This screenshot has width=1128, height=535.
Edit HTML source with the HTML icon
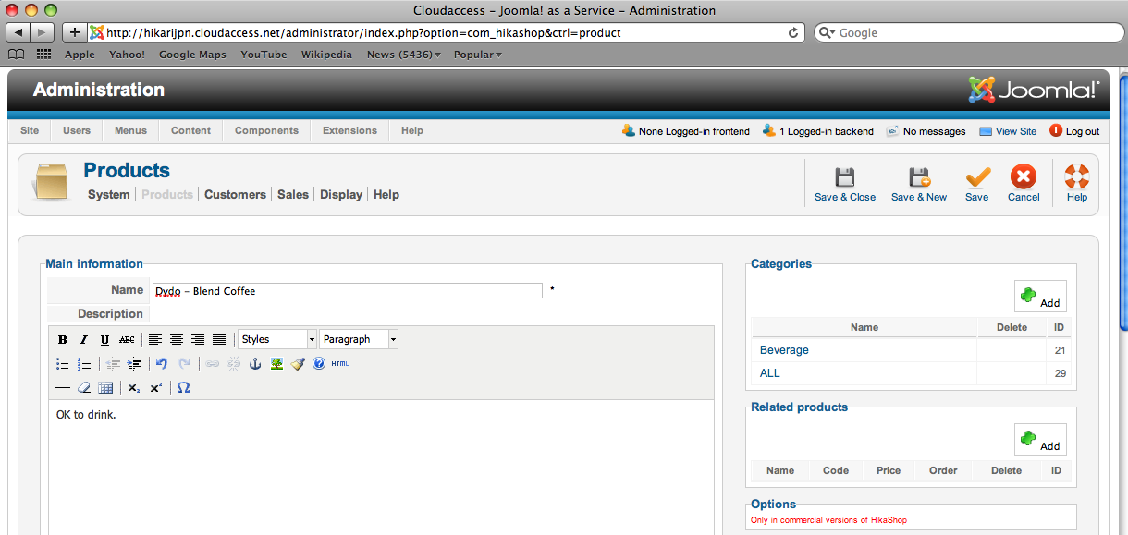[340, 363]
